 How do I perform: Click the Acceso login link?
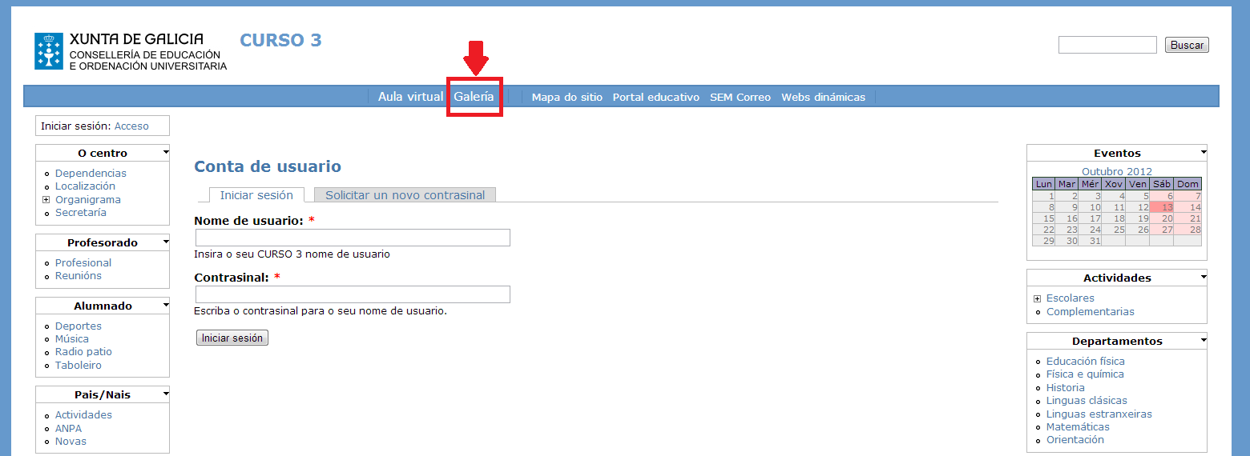(x=131, y=126)
